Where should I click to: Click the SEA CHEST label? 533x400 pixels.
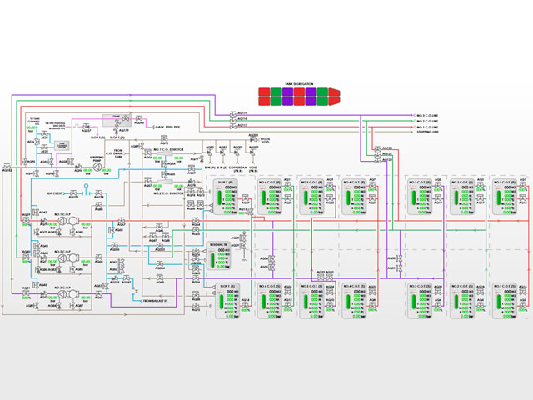pos(54,193)
